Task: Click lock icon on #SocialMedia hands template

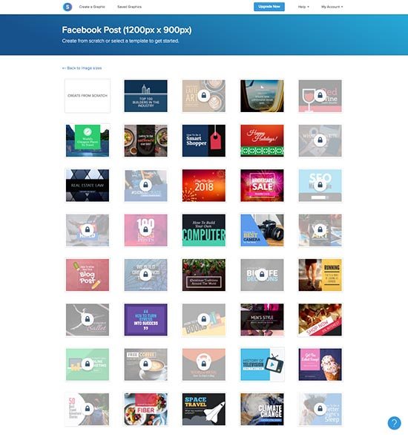Action: pos(145,185)
